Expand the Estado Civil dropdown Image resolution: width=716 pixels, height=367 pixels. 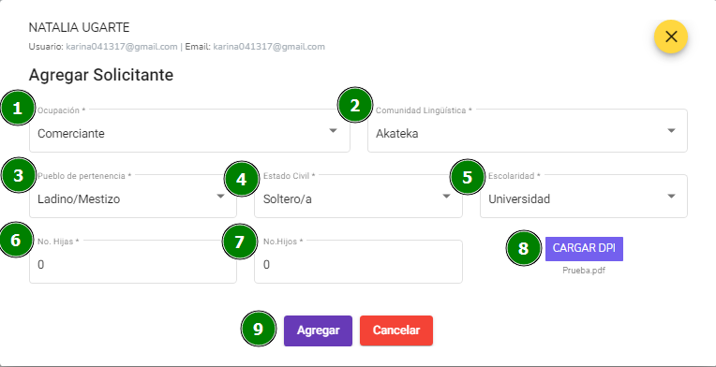point(358,196)
